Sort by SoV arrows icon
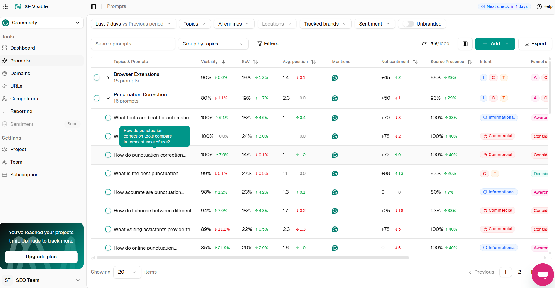 pyautogui.click(x=256, y=62)
